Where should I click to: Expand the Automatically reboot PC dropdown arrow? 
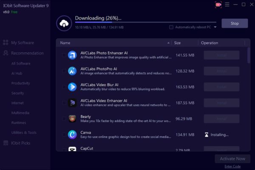pos(215,27)
